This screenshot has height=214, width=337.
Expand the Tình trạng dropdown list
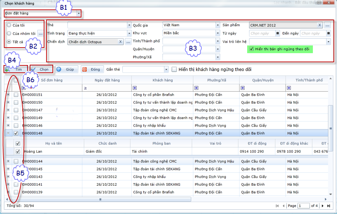(129, 34)
